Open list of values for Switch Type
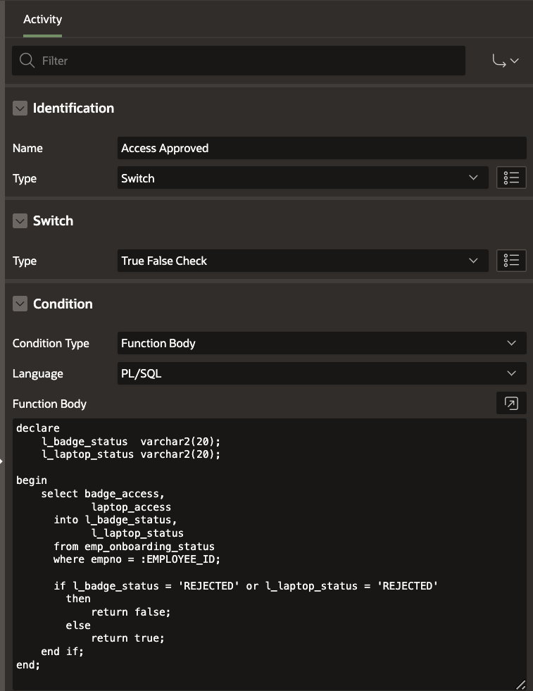The height and width of the screenshot is (691, 533). point(511,261)
